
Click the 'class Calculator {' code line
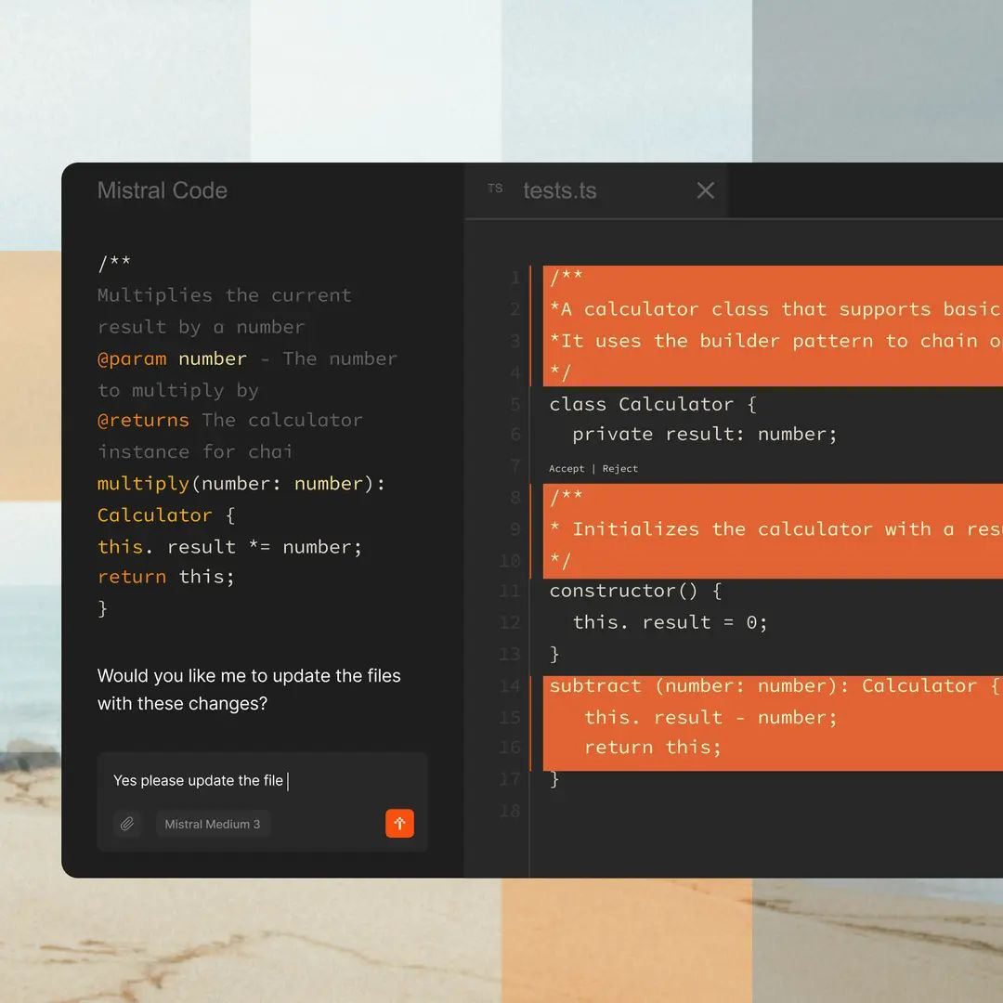tap(653, 404)
